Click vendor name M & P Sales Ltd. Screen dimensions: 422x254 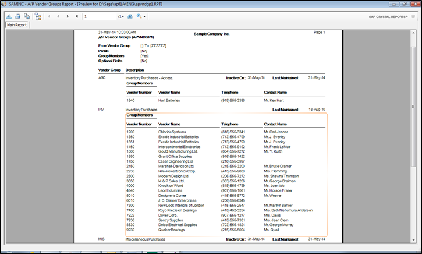click(172, 181)
